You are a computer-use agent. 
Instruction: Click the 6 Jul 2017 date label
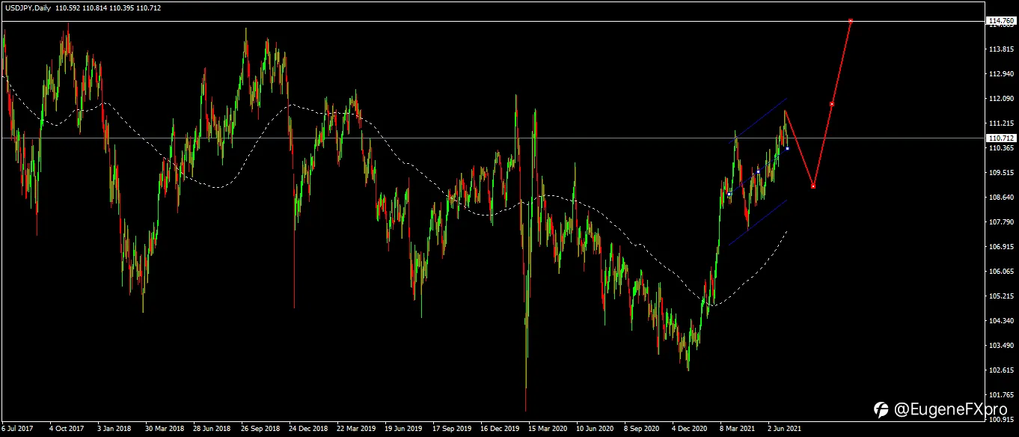click(x=17, y=430)
